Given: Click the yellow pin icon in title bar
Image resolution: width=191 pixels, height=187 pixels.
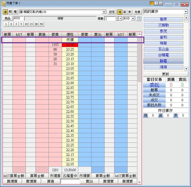Looking at the screenshot, I should click(152, 3).
